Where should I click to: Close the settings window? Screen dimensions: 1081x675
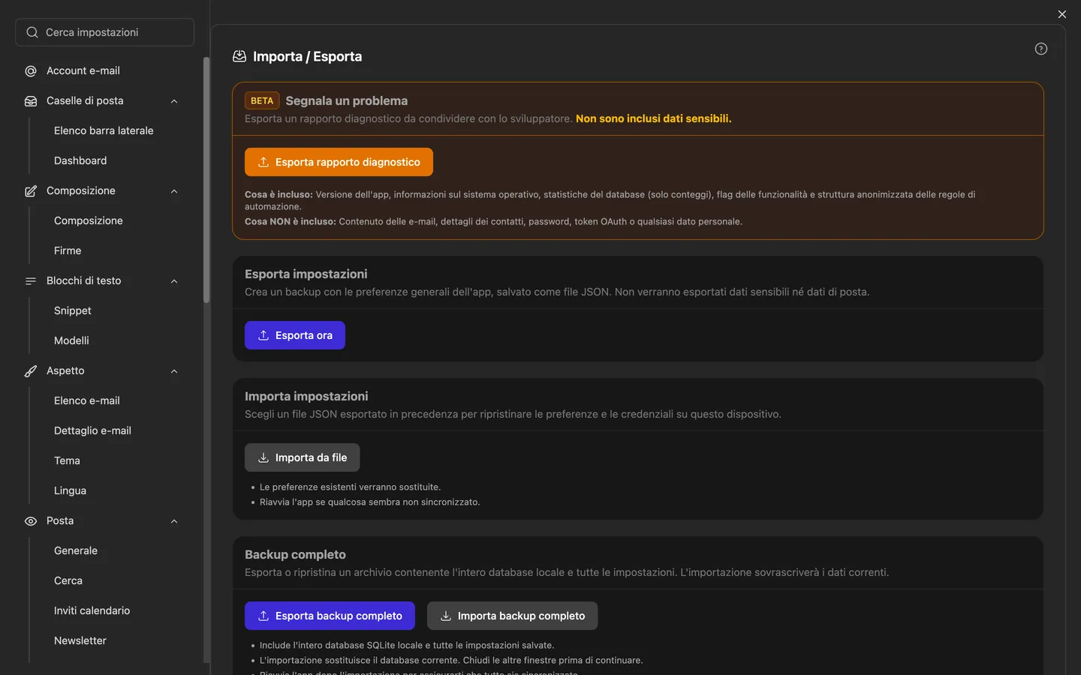coord(1062,14)
